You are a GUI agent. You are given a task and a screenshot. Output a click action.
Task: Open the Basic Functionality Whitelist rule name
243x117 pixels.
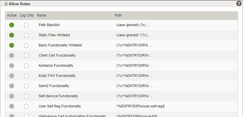click(60, 45)
